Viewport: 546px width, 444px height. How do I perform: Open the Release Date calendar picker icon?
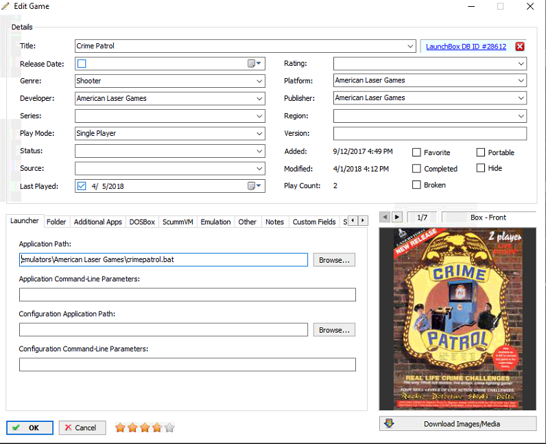(x=254, y=64)
